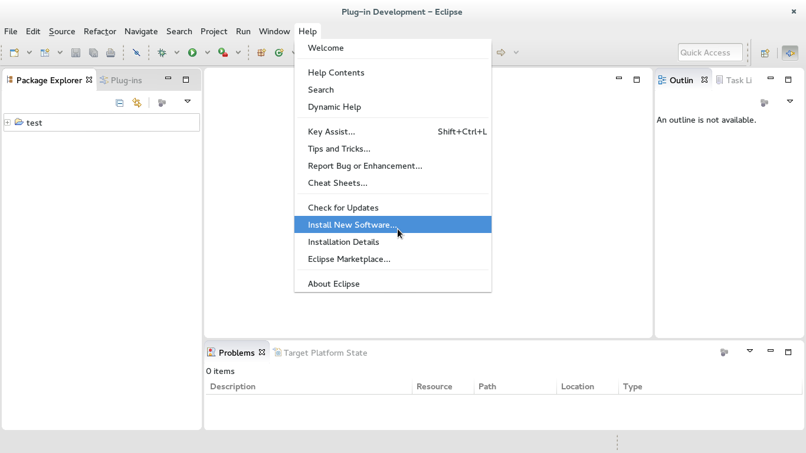Launch the Debug toolbar icon

click(162, 52)
